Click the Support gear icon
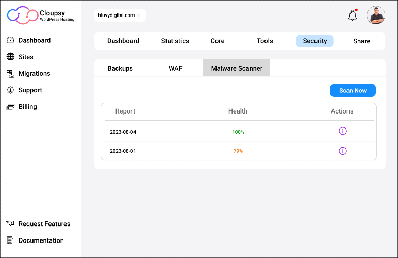Image resolution: width=398 pixels, height=258 pixels. pyautogui.click(x=10, y=90)
